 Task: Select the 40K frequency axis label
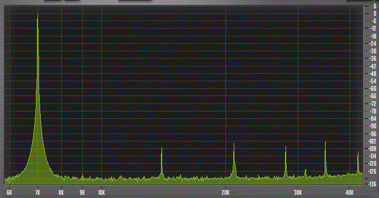(x=350, y=192)
